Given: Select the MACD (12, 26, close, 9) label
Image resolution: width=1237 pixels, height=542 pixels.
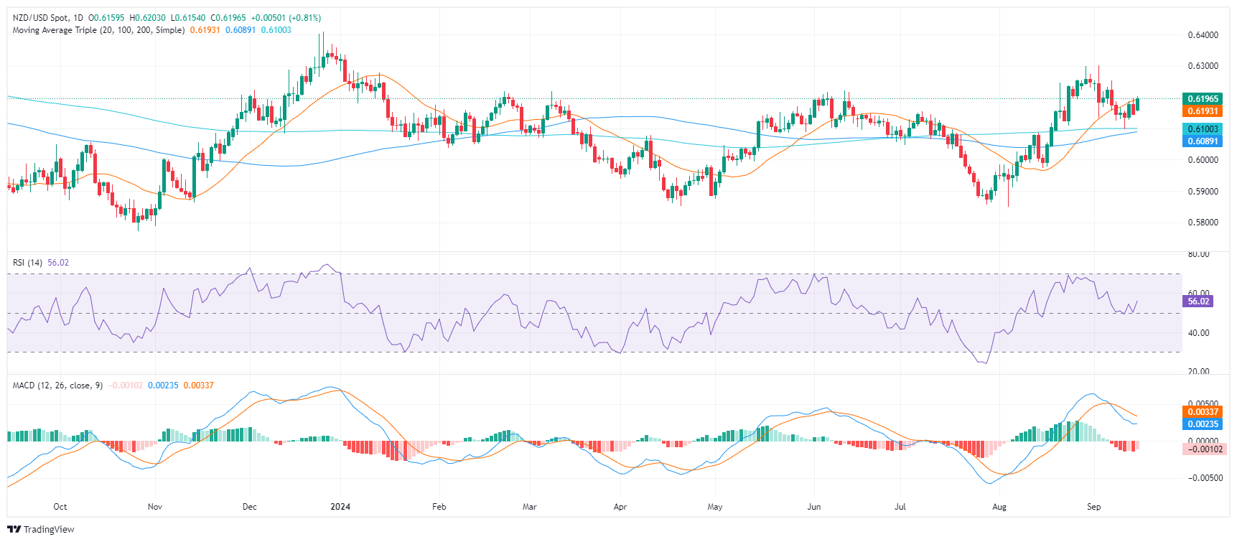Looking at the screenshot, I should [57, 386].
